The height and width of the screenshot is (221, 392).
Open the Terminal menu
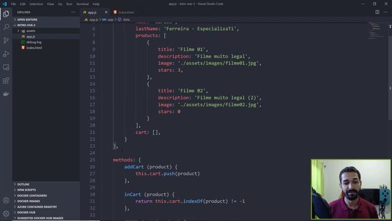(83, 4)
